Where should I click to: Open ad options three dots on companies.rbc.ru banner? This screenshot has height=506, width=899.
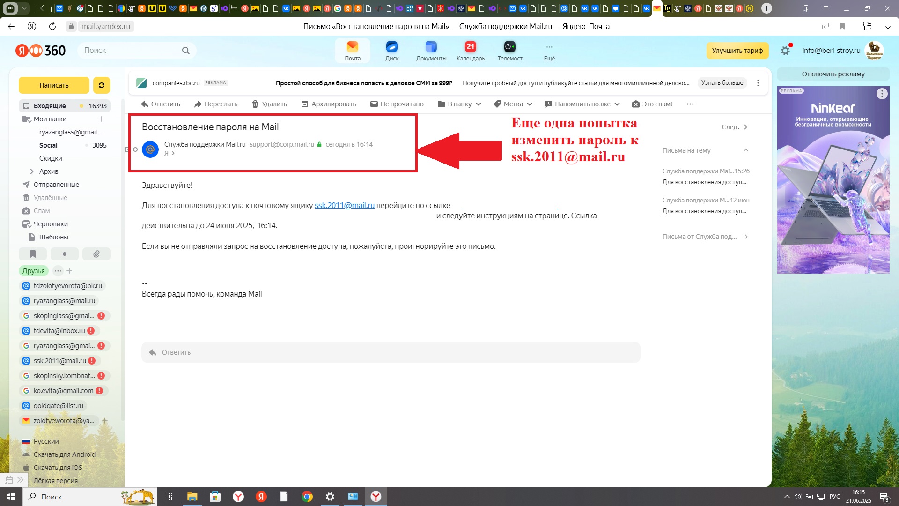click(758, 83)
